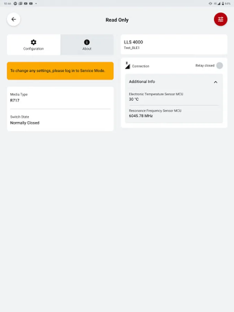Tap the back arrow button
Viewport: 234px width, 312px height.
coord(14,19)
